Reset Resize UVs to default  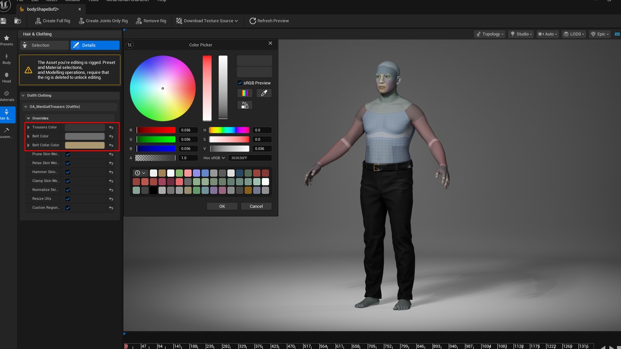point(111,199)
